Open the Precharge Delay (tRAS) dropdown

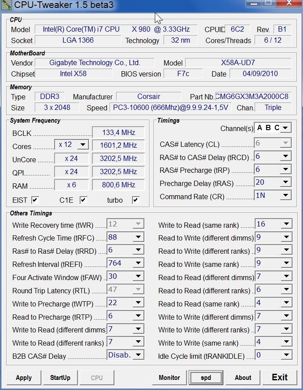(273, 182)
